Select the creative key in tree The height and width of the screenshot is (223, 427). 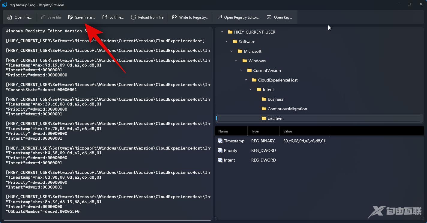[275, 118]
